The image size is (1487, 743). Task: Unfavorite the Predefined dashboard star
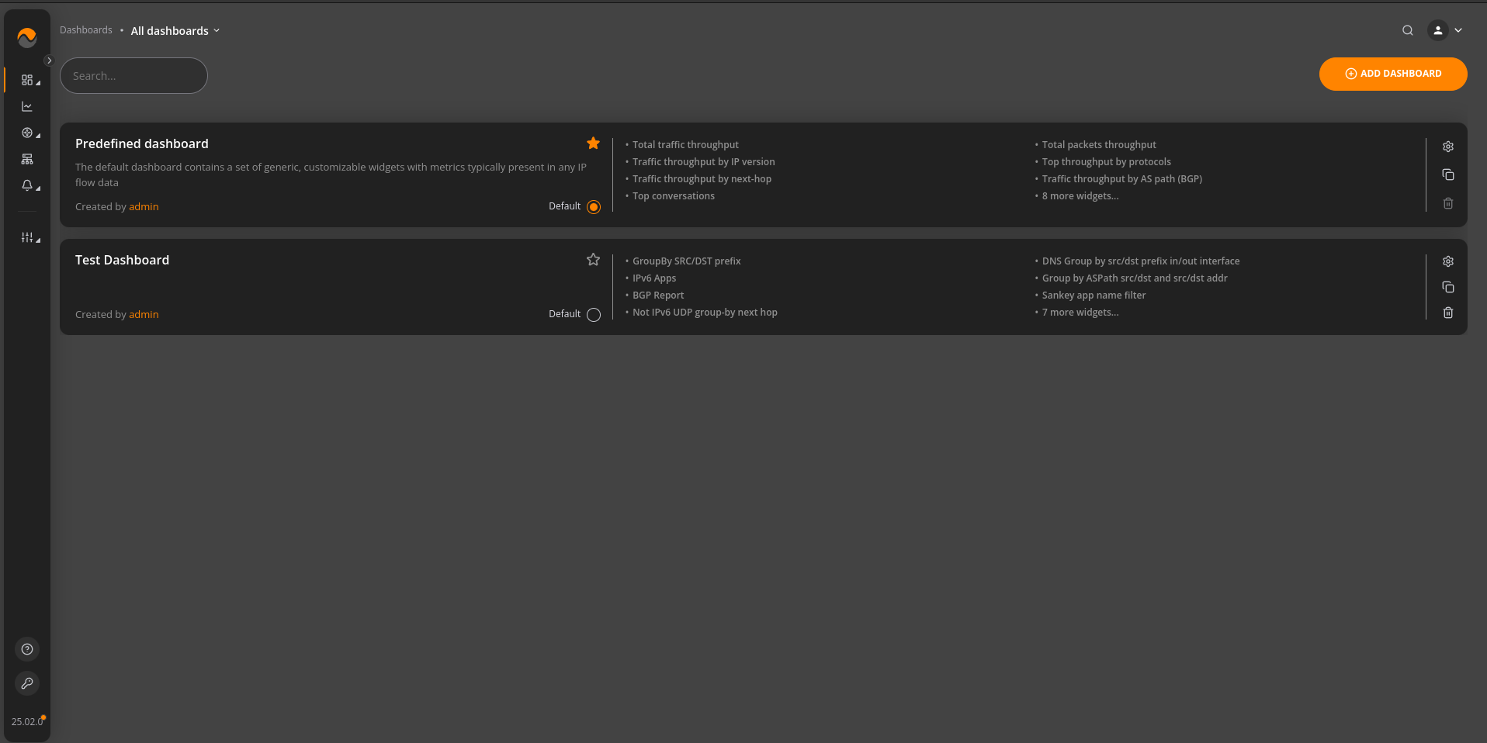[594, 143]
